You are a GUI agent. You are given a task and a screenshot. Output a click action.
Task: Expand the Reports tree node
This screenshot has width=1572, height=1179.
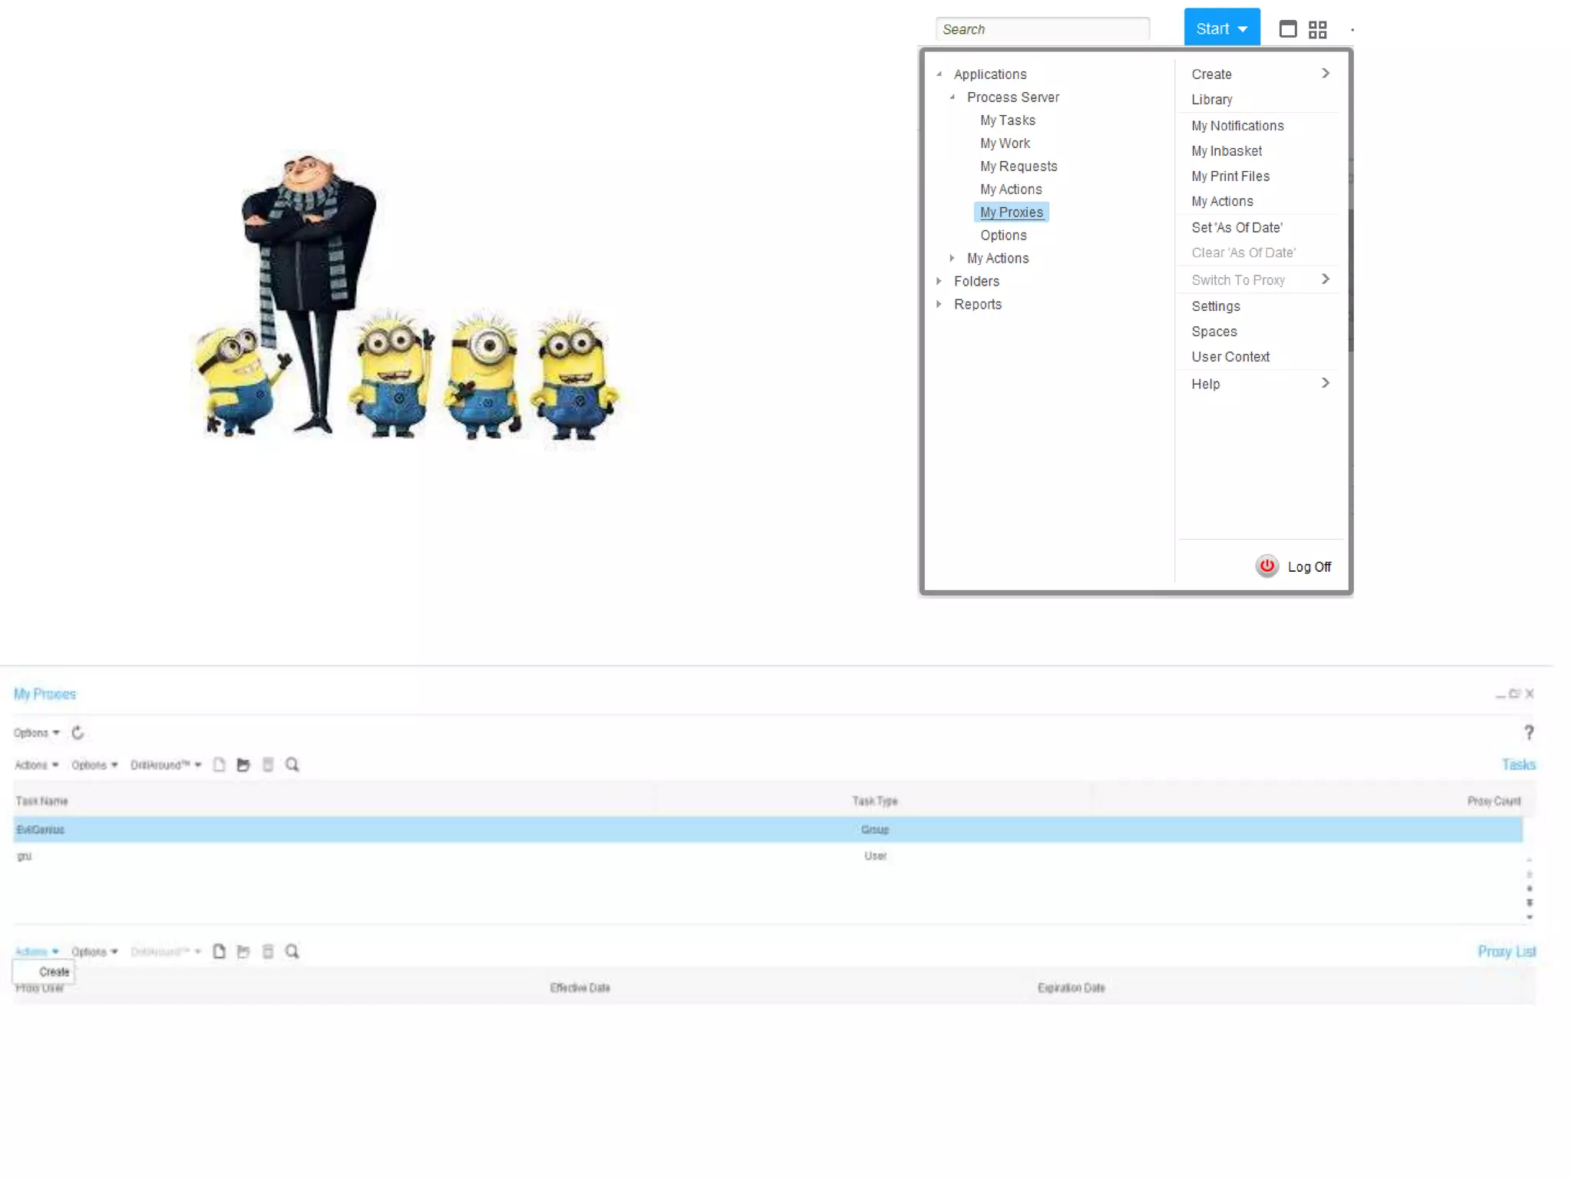[939, 304]
